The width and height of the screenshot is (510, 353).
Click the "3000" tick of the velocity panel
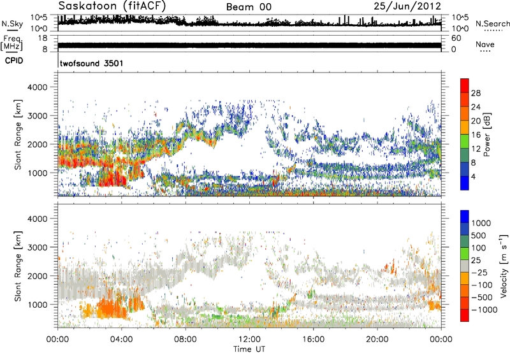click(38, 247)
